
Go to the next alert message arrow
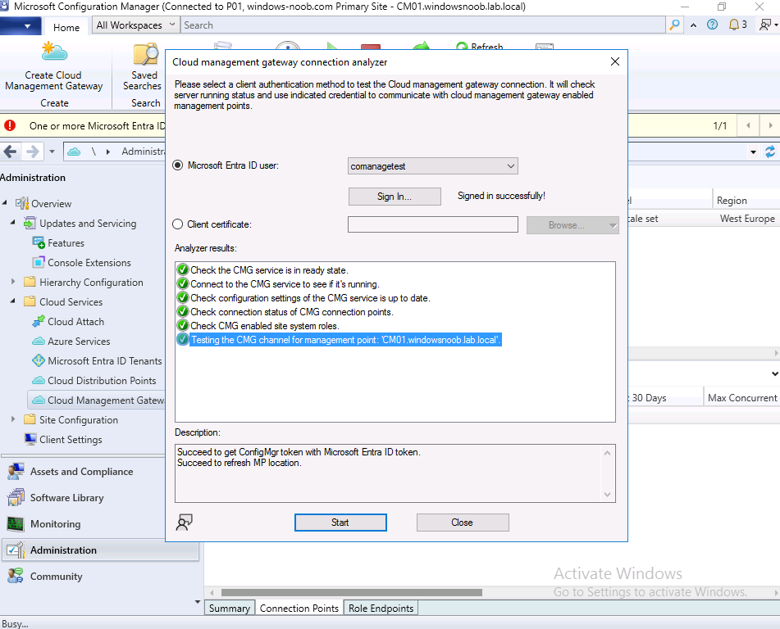(770, 125)
